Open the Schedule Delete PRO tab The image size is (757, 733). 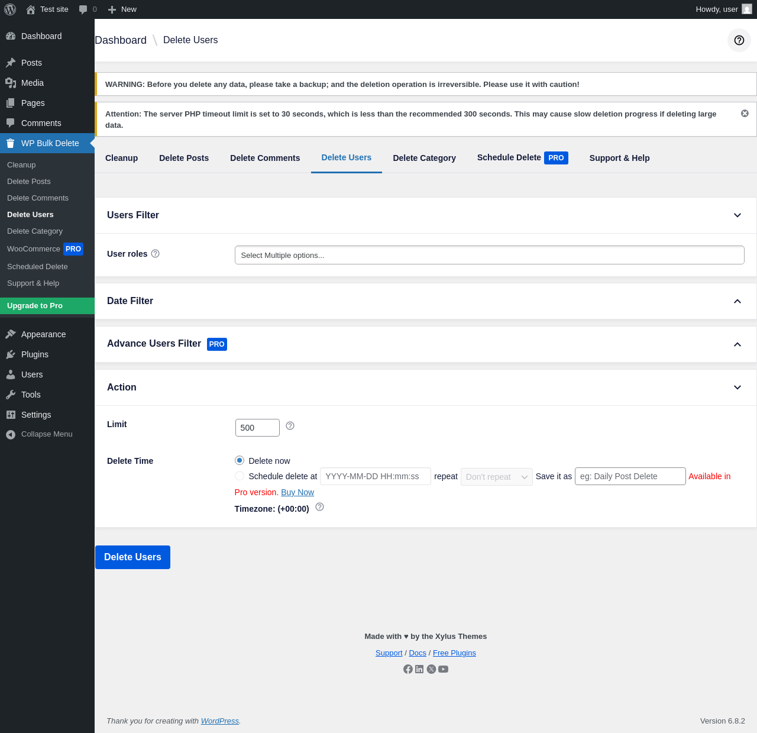[523, 158]
